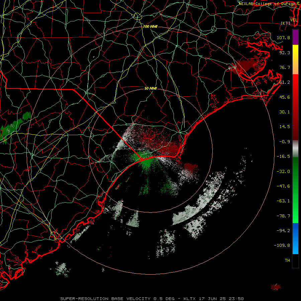Click the 100 NMI range ring label
301x301 pixels.
tap(150, 26)
